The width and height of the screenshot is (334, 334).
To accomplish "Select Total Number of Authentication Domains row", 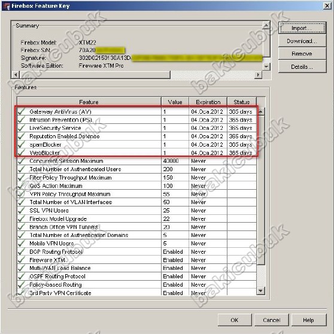I will (136, 235).
